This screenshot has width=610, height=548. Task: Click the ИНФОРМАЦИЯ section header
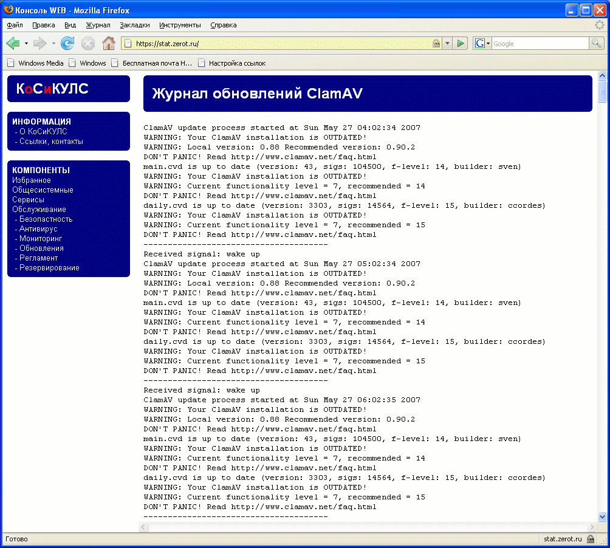pos(41,122)
